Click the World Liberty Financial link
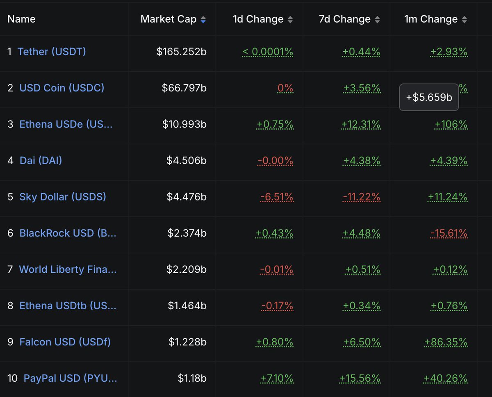The image size is (492, 397). tap(68, 269)
